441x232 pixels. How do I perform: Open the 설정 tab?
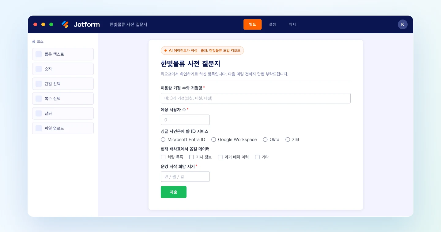(273, 24)
